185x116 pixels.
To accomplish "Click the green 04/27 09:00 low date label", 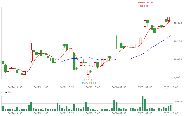I will (89, 83).
